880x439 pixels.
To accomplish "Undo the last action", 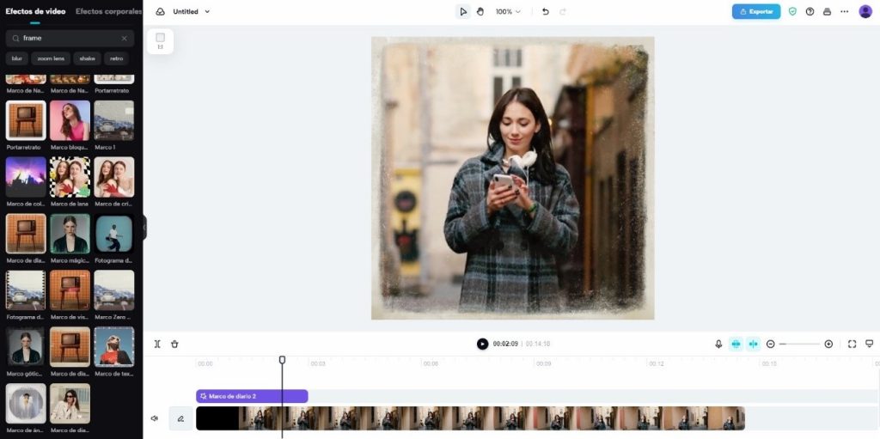I will 545,11.
